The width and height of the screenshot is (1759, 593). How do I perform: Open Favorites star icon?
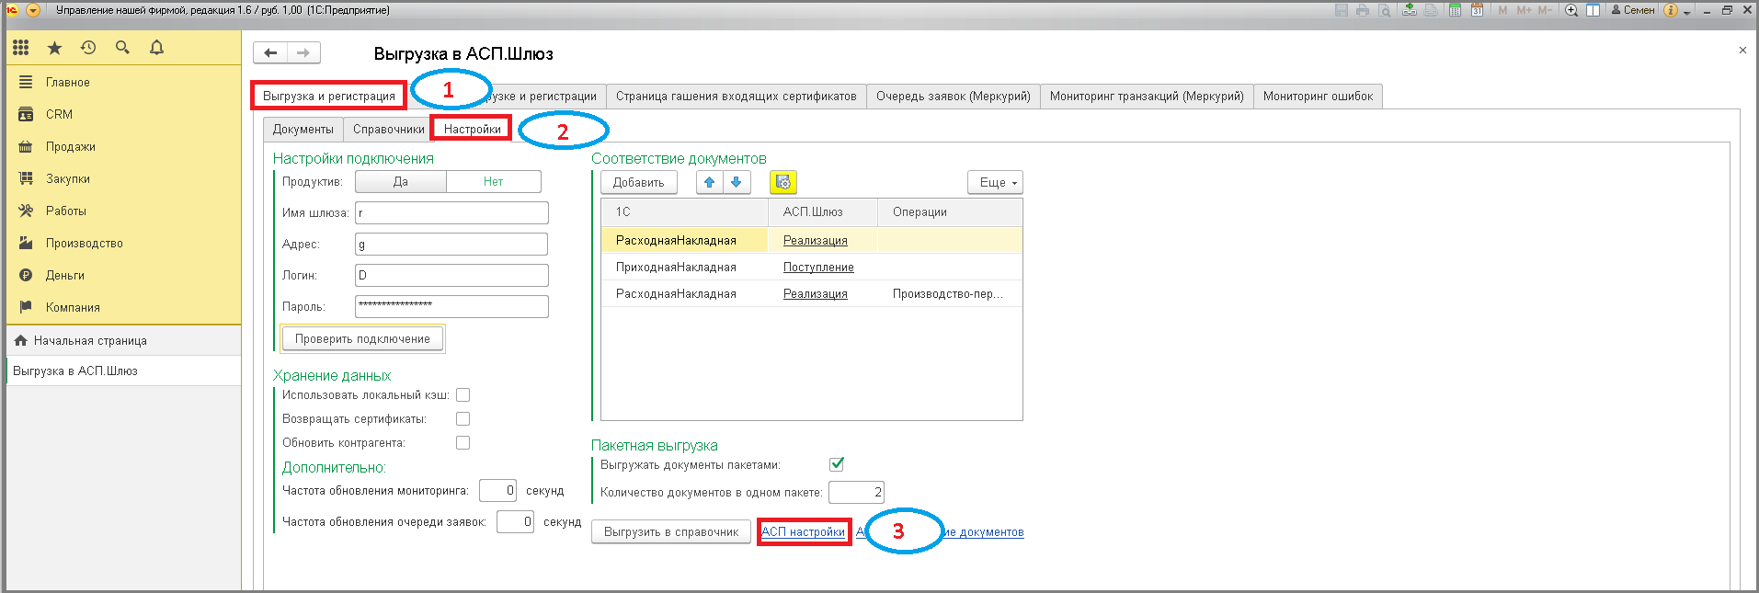54,48
